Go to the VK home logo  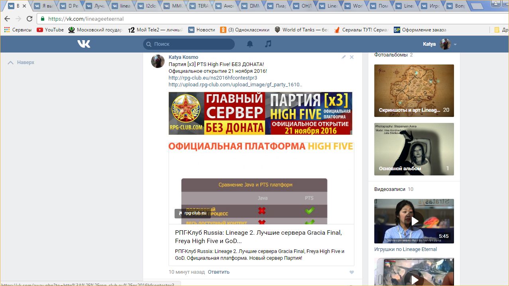(84, 44)
